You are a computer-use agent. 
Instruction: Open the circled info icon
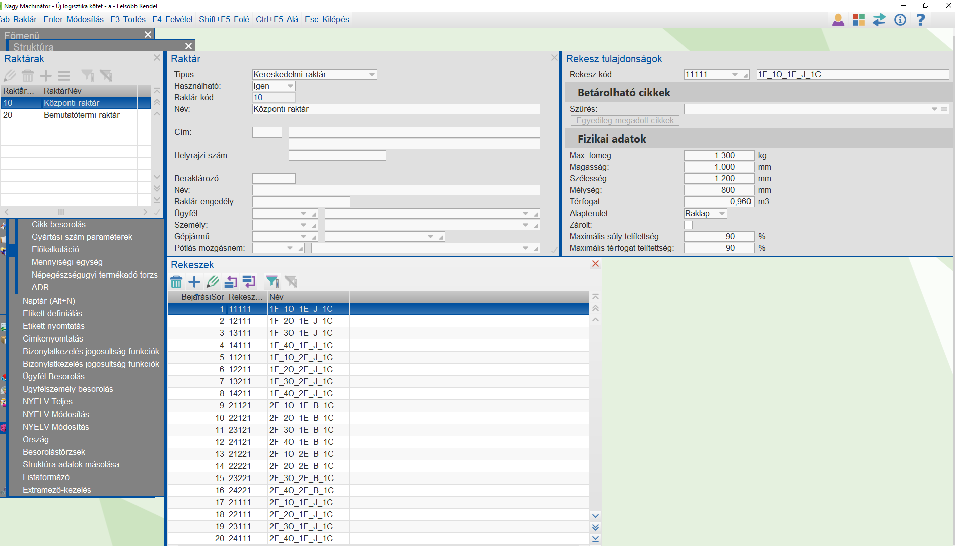click(900, 20)
